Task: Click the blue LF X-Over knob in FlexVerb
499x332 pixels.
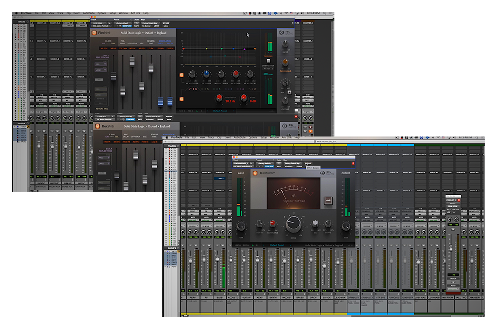Action: (x=206, y=74)
